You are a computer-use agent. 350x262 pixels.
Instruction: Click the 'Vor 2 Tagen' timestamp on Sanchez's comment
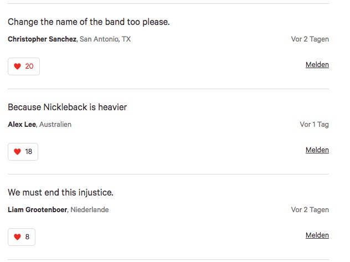coord(310,39)
